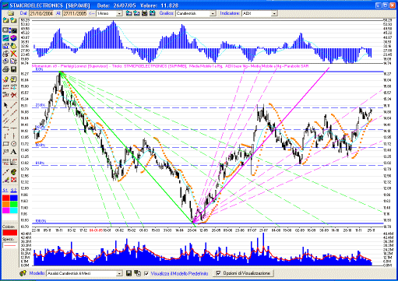The image size is (398, 281).
Task: Select the diagonal trend line tool beside pointer
Action: tap(13, 105)
